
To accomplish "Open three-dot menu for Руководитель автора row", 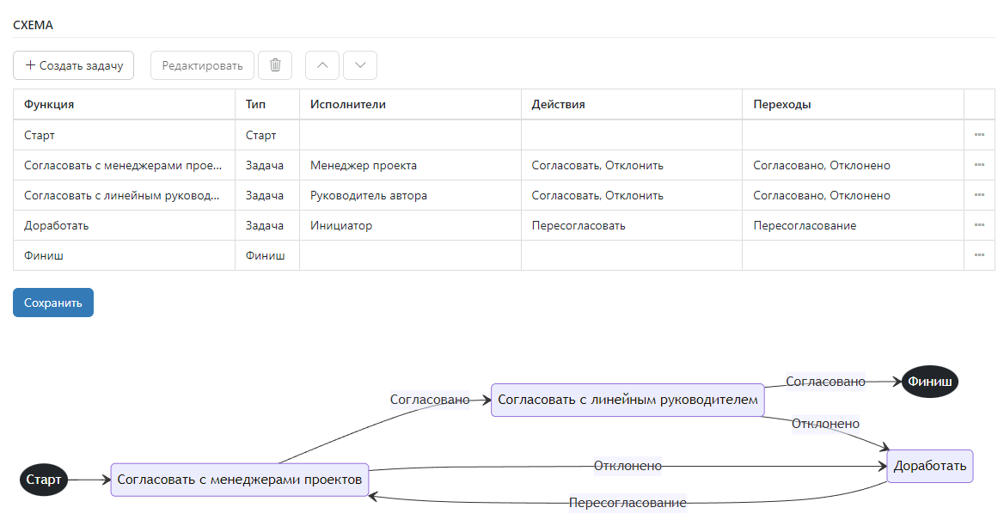I will pyautogui.click(x=979, y=195).
